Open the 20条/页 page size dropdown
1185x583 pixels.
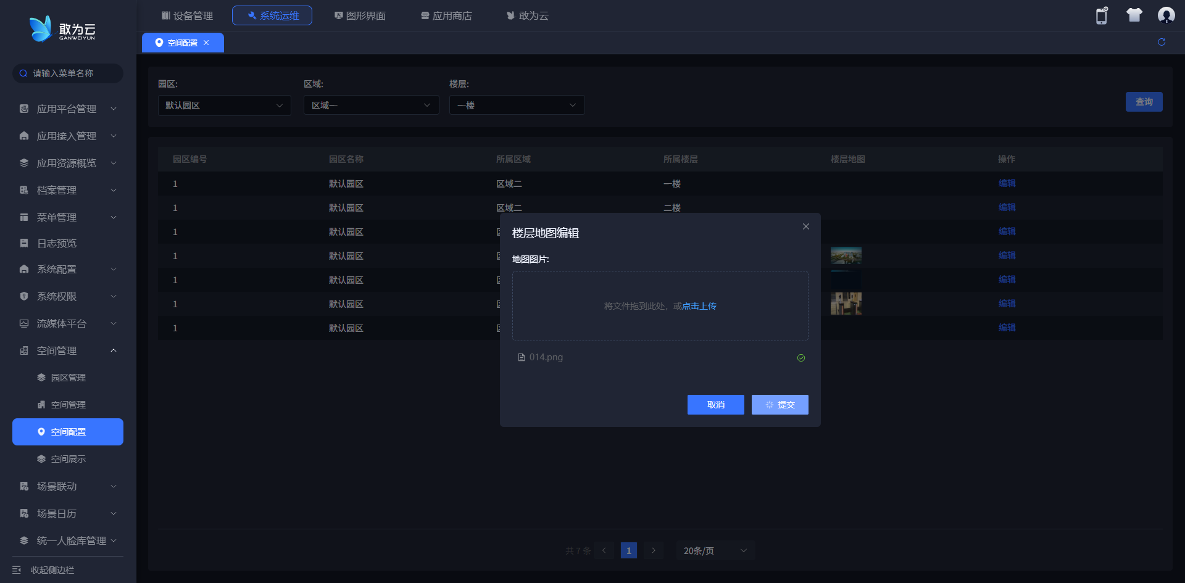coord(715,550)
